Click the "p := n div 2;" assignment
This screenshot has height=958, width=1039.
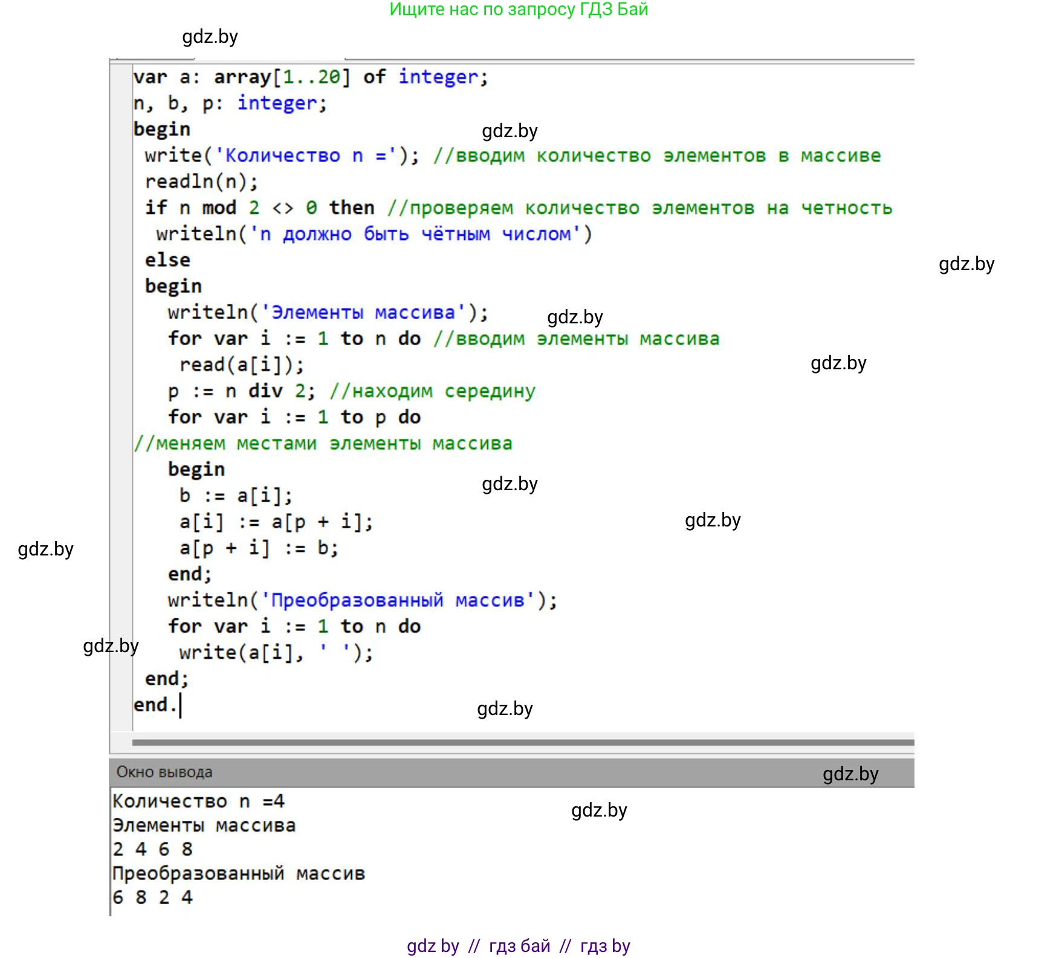coord(241,391)
